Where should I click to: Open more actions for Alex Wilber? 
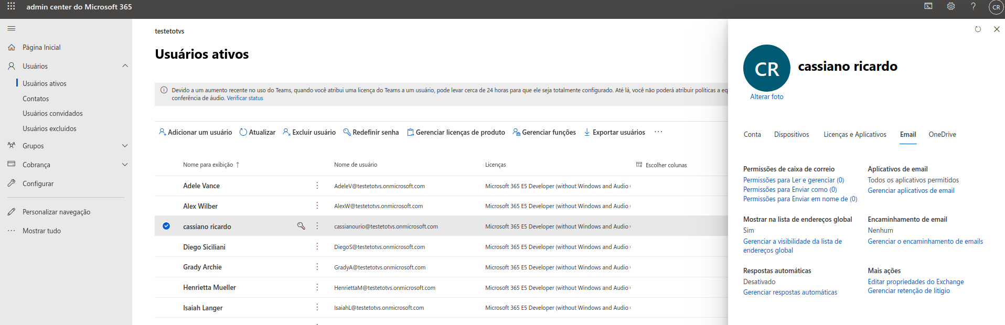[x=317, y=205]
